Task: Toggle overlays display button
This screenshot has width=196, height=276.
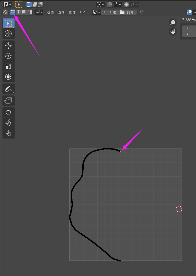Action: (190, 12)
